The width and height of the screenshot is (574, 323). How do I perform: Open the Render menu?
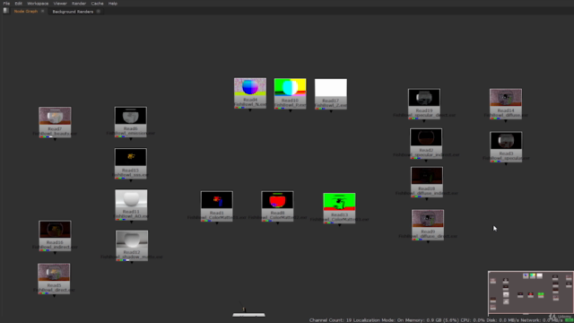tap(79, 4)
